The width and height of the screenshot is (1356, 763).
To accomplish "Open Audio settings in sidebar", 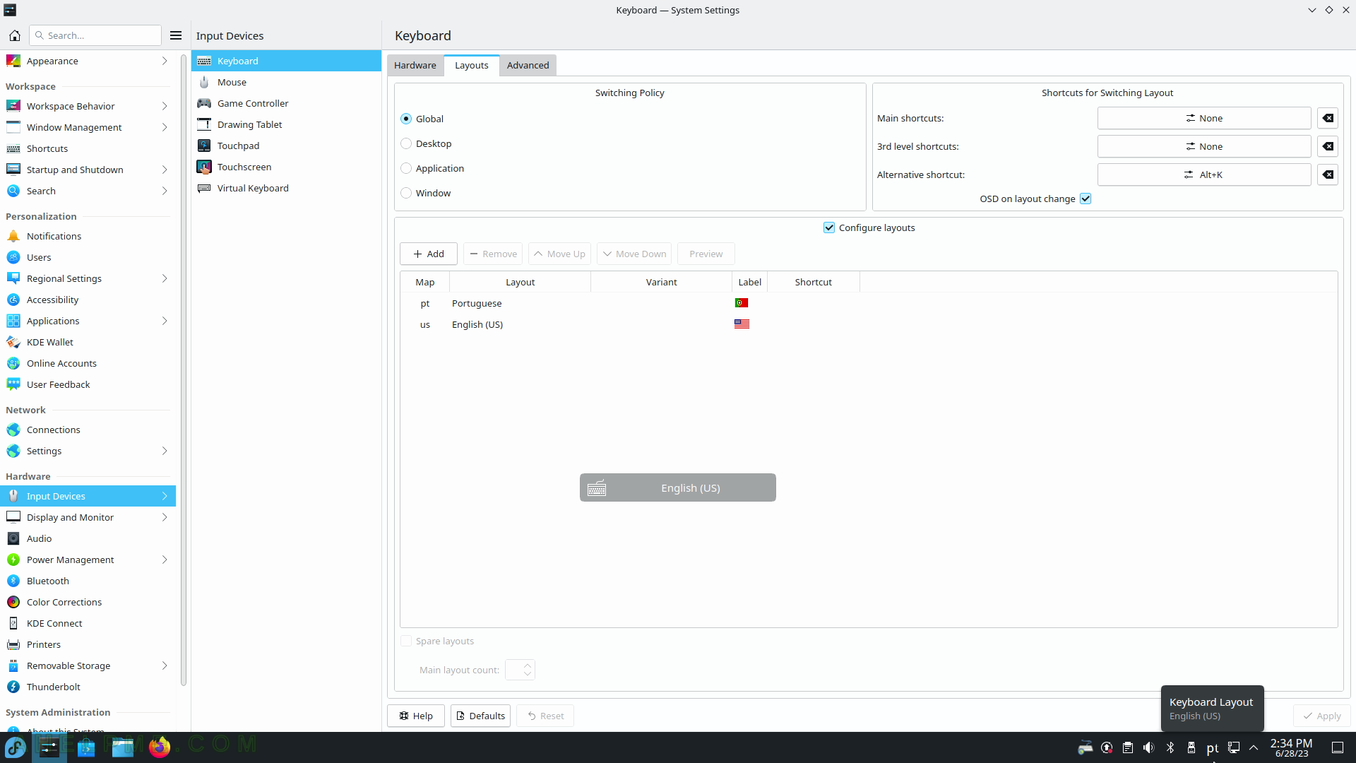I will point(88,538).
